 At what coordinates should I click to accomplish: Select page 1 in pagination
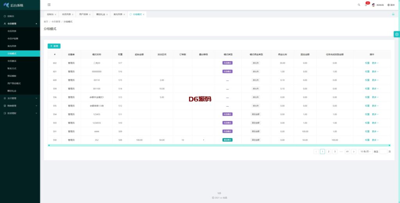coord(322,151)
